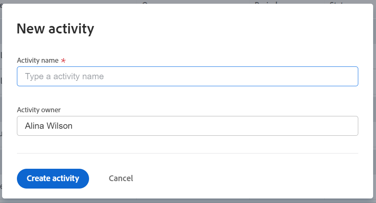Click the blank area right of Cancel

[247, 178]
